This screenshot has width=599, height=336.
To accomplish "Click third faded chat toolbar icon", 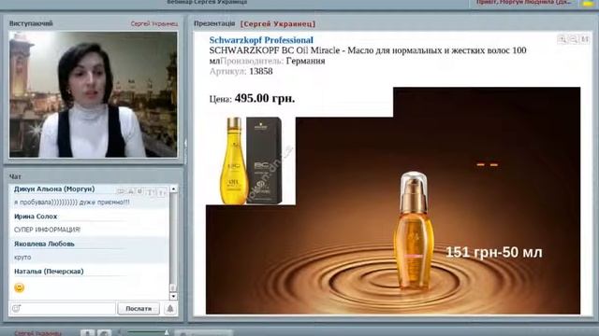I will (x=140, y=191).
